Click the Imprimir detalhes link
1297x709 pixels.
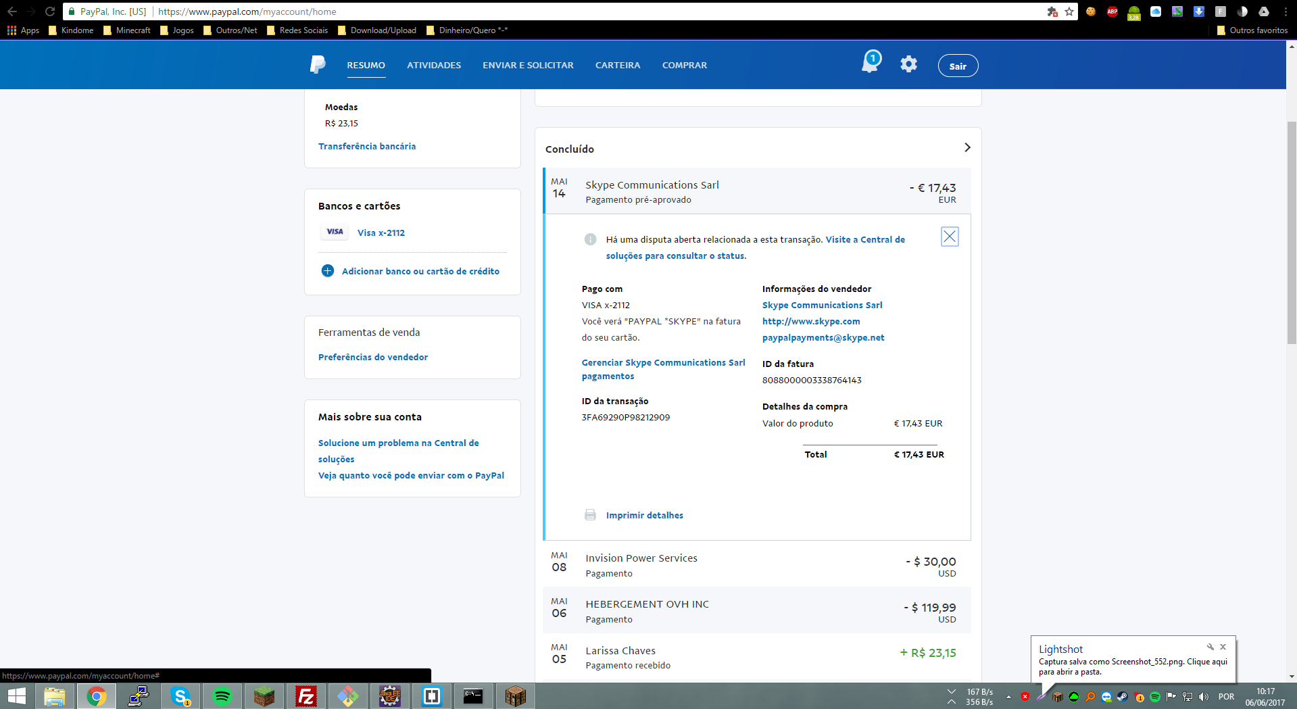645,515
